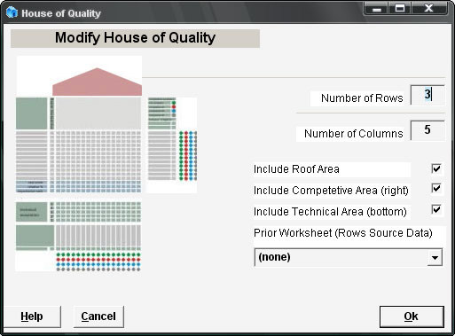Click the Prior Worksheet (Rows Source Data) label
The height and width of the screenshot is (336, 455).
343,233
